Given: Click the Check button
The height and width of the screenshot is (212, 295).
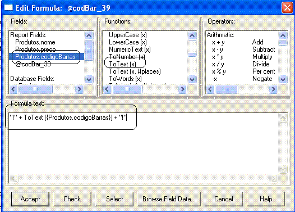Looking at the screenshot, I should [x=72, y=199].
